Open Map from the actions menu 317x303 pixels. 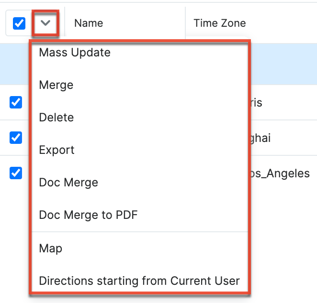point(51,249)
